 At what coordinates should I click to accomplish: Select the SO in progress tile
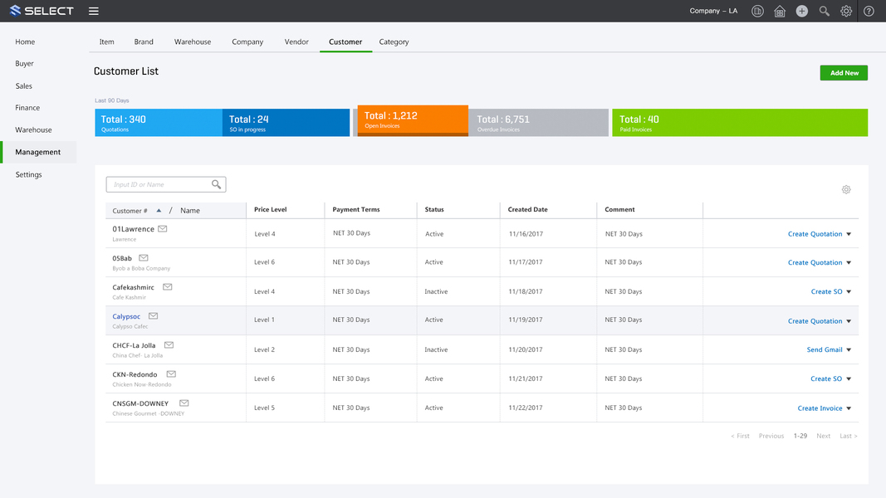286,123
